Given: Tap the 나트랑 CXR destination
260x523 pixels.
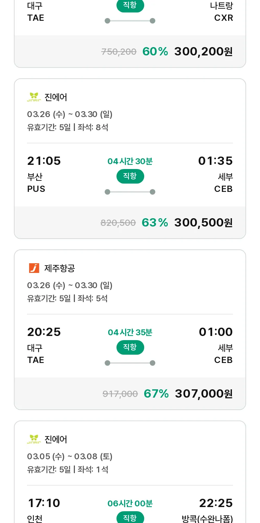Looking at the screenshot, I should tap(222, 12).
